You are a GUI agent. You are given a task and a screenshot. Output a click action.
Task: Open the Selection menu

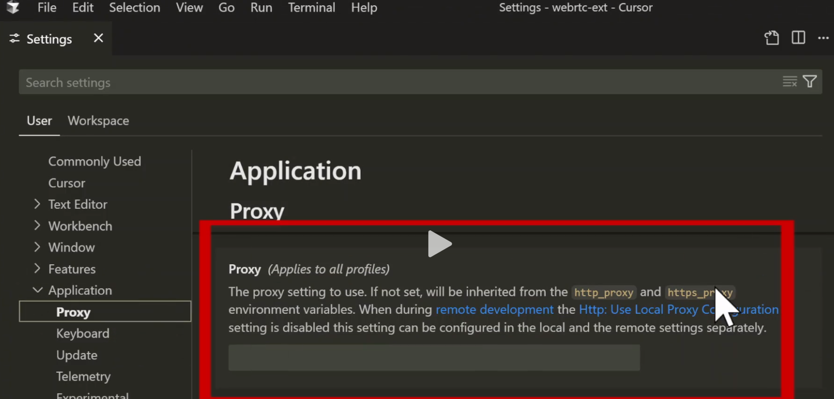[134, 8]
